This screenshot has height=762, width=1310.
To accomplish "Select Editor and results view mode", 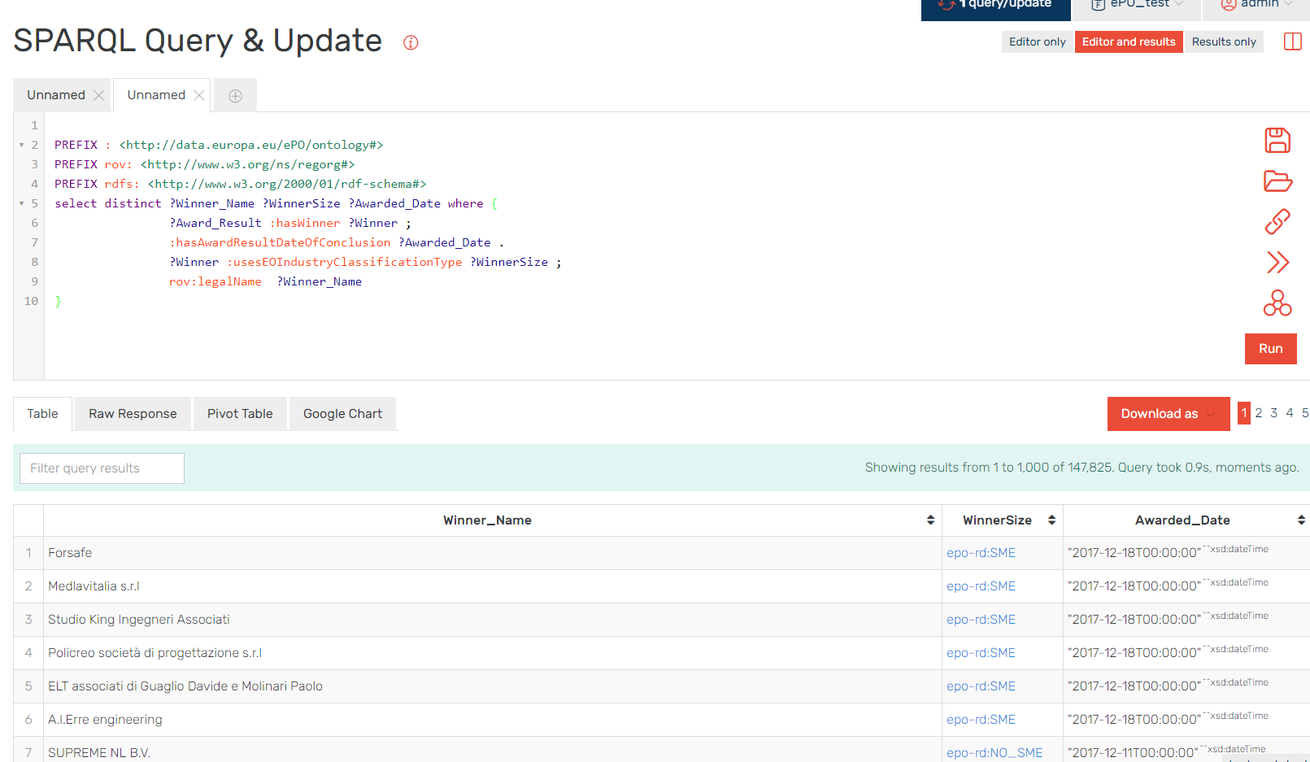I will click(1129, 41).
